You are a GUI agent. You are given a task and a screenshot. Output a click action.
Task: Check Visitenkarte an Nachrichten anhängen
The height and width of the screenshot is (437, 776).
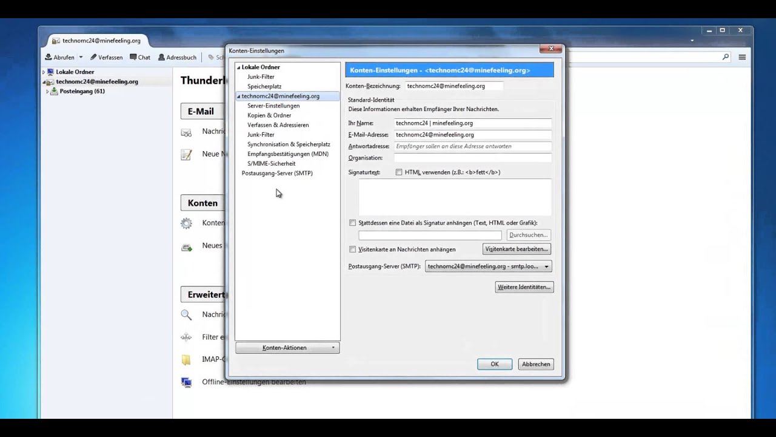tap(352, 249)
